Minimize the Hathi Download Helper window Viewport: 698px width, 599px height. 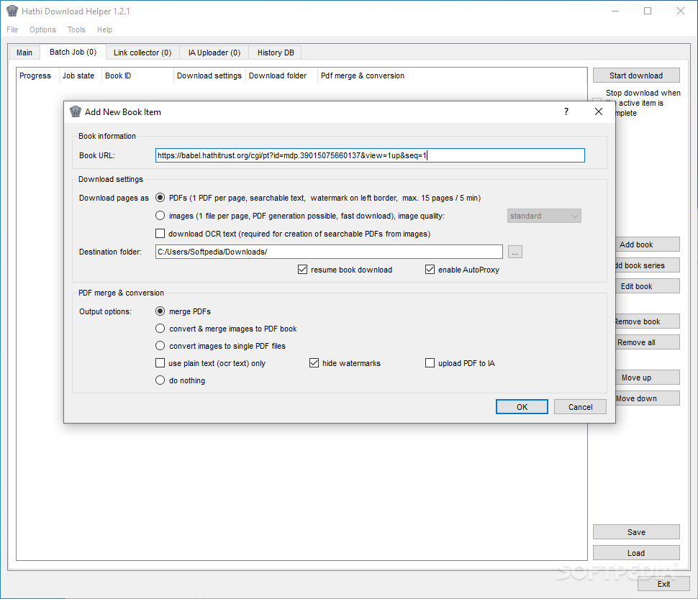pos(615,11)
